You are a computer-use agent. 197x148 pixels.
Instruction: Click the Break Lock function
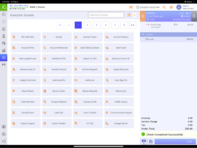click(119, 91)
